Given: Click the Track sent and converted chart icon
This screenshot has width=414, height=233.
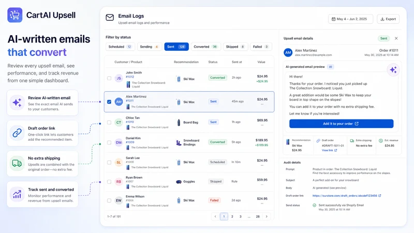Looking at the screenshot, I should [x=17, y=194].
